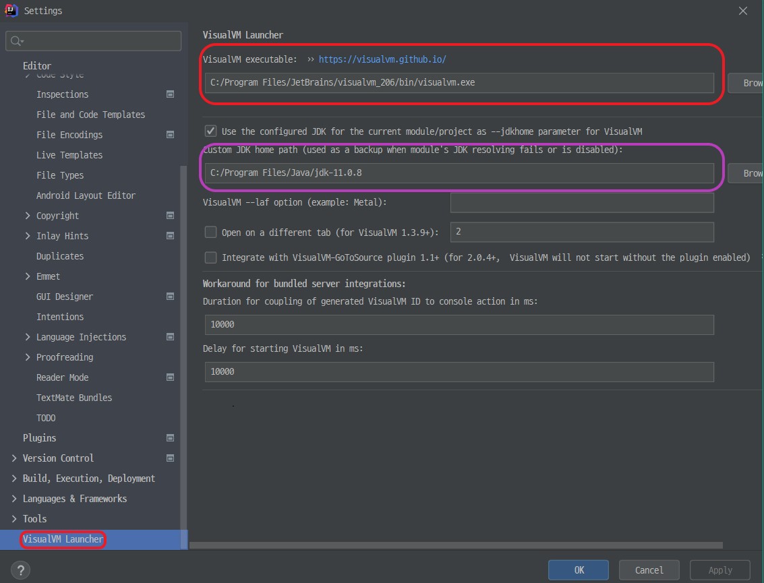Open Android Layout Editor settings

click(x=86, y=195)
